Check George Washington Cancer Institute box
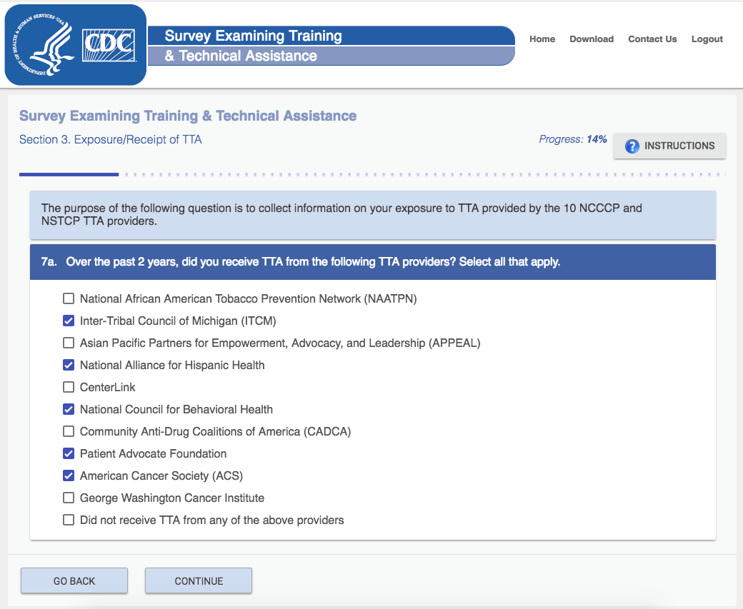The image size is (743, 609). click(69, 498)
